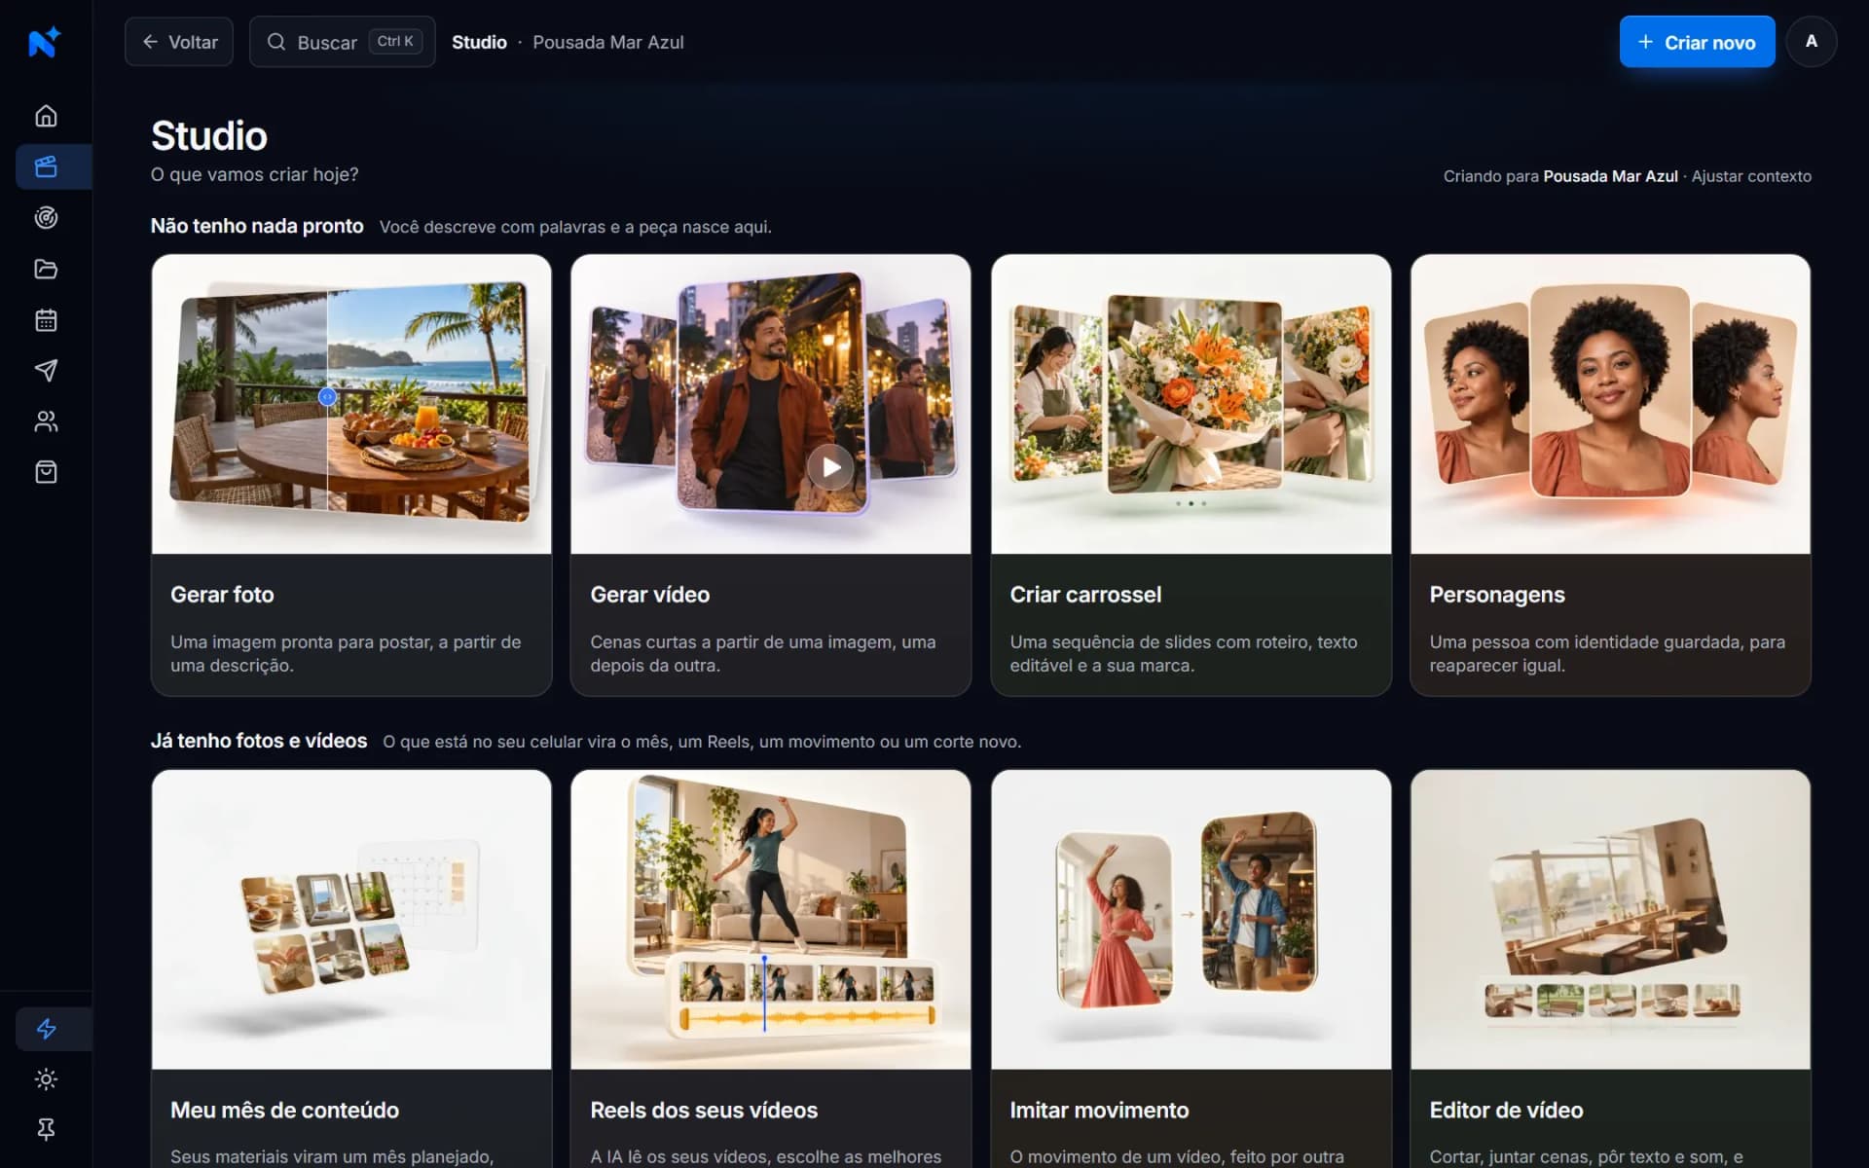Click the Já tenho fotos e vídeos heading

[259, 741]
